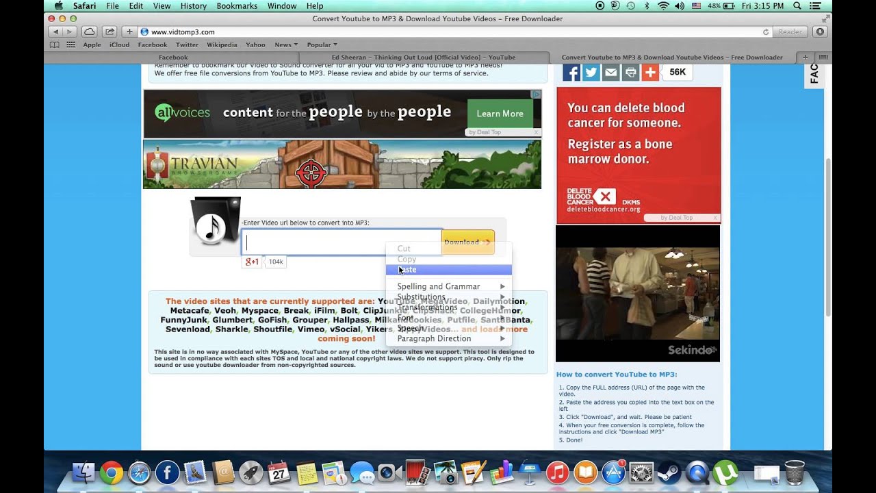Switch to Ed Sheeran YouTube tab
Viewport: 876px width, 493px height.
(424, 58)
